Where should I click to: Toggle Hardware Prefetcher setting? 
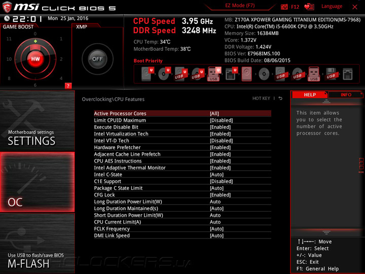182,147
